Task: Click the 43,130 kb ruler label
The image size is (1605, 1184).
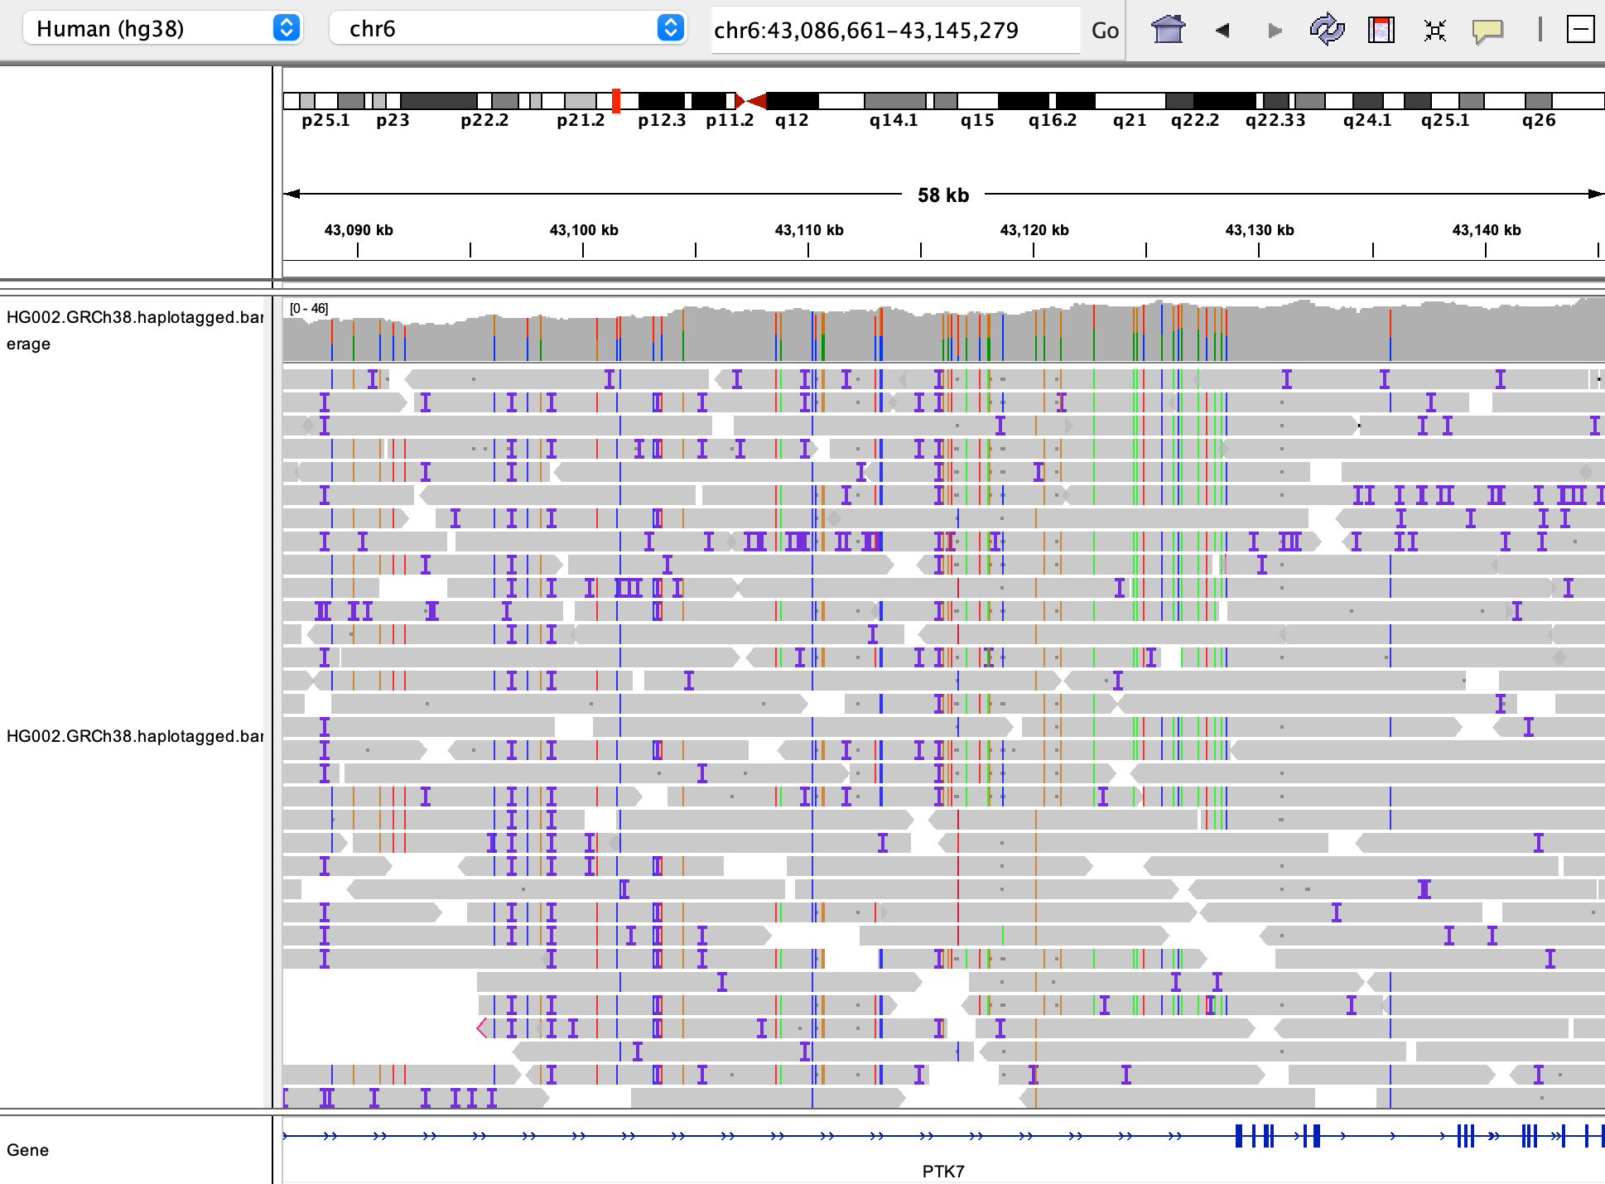Action: pos(1260,230)
